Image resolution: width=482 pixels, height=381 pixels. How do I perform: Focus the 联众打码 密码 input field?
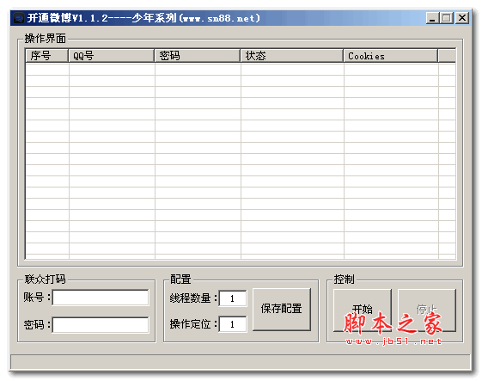coord(101,325)
